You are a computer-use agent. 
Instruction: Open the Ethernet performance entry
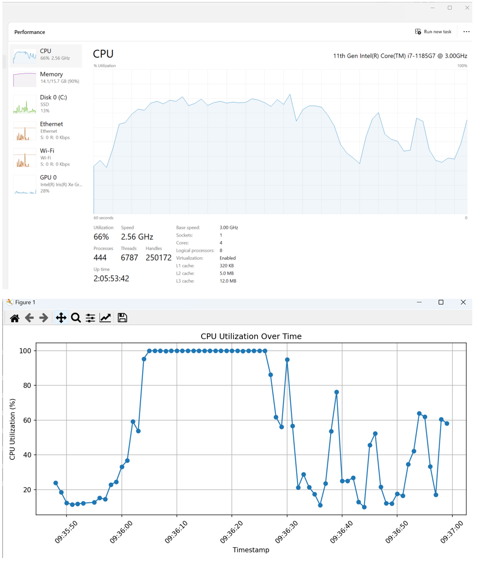pos(46,131)
